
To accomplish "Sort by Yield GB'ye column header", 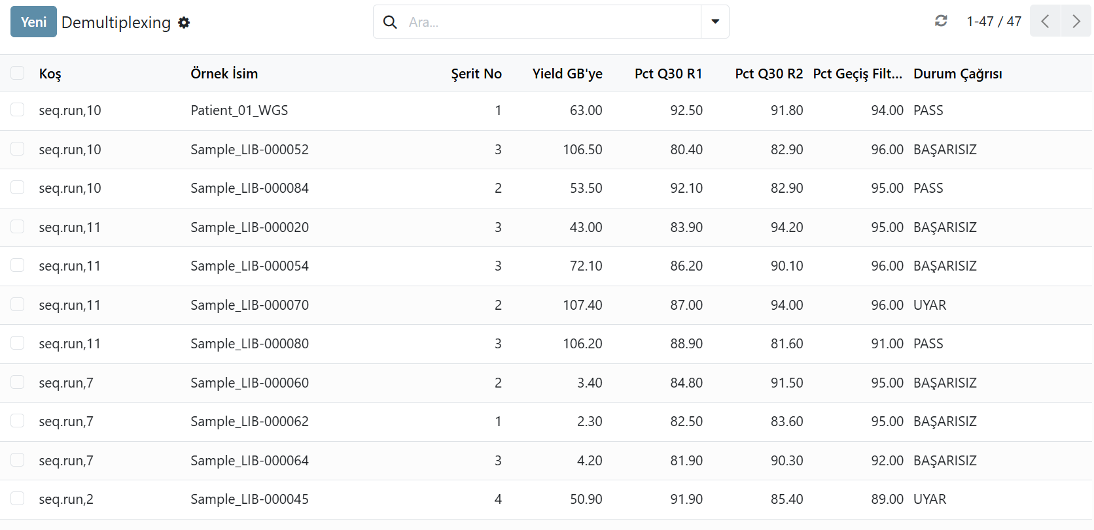I will tap(567, 74).
